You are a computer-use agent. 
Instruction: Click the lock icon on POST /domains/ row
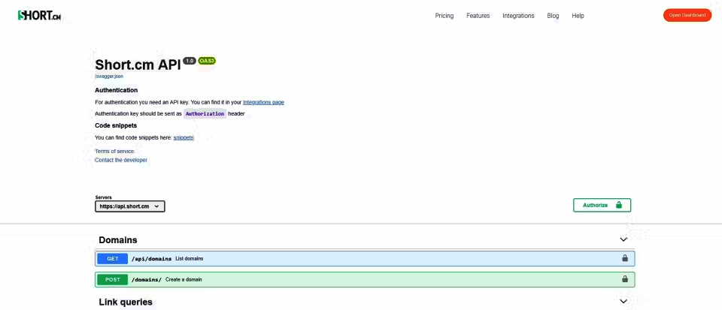(x=625, y=278)
